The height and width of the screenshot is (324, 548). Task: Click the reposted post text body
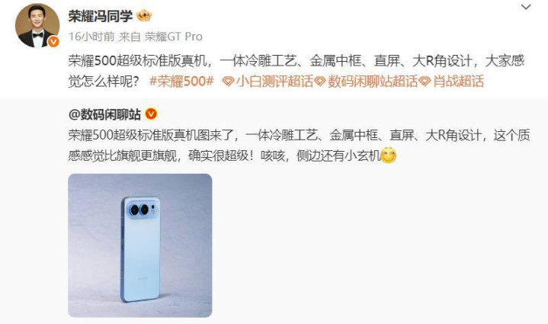(300, 145)
